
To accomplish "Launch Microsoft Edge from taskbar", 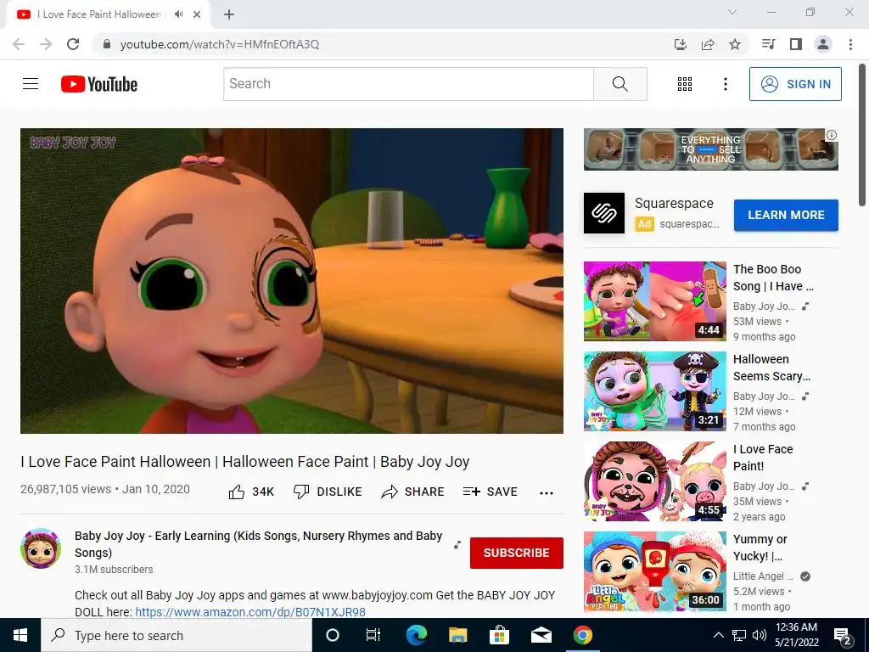I will click(416, 635).
